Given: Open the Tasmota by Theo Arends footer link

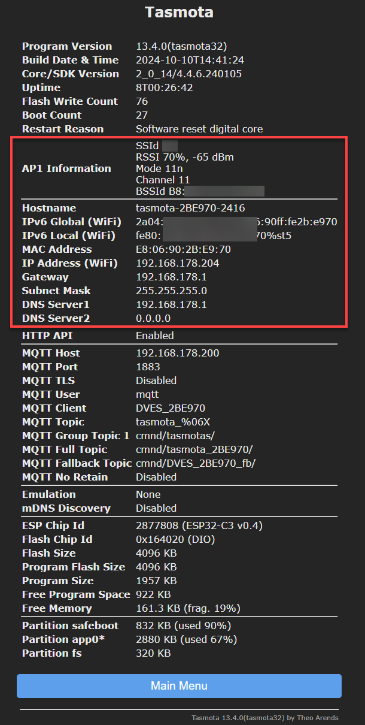Looking at the screenshot, I should tap(264, 717).
